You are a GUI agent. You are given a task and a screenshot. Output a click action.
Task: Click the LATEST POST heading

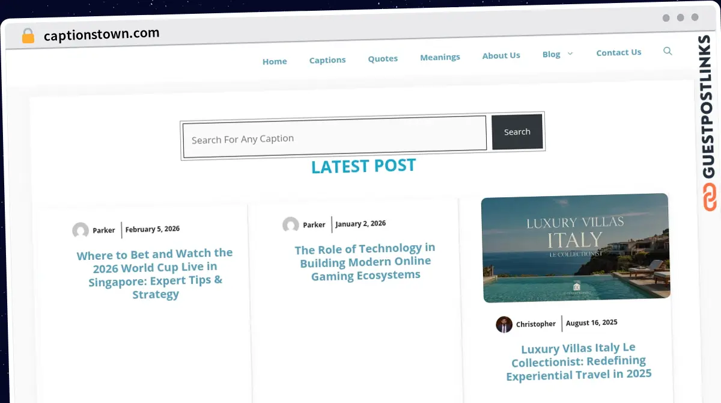(364, 166)
